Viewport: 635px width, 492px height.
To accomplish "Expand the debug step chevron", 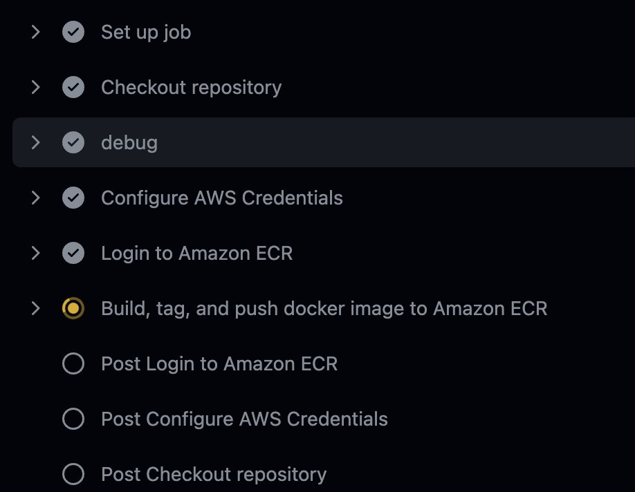I will click(36, 142).
